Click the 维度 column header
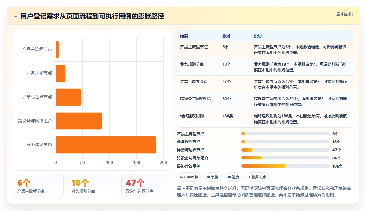The image size is (366, 211). 184,36
